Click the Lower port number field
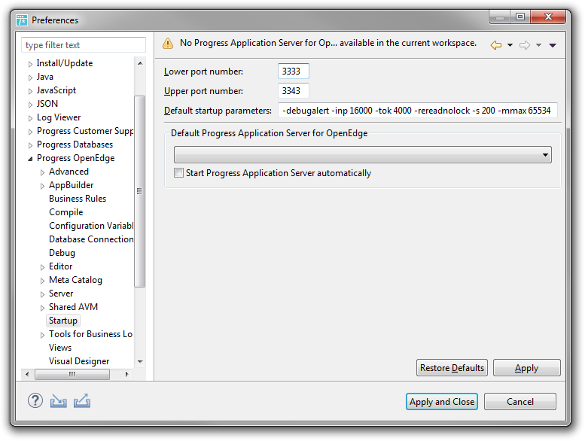Image resolution: width=585 pixels, height=441 pixels. coord(293,71)
